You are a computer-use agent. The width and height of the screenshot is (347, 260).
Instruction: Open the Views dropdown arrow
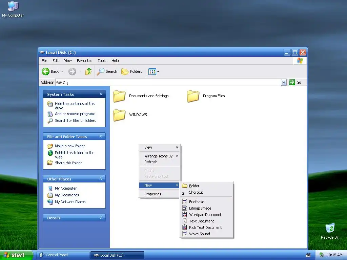coord(158,72)
